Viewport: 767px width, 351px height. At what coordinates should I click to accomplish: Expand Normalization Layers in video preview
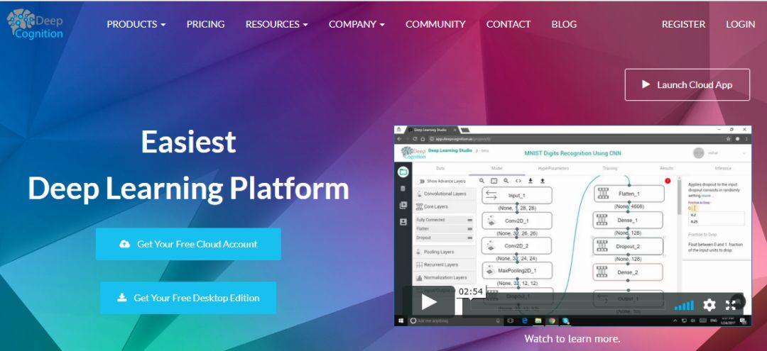coord(444,277)
